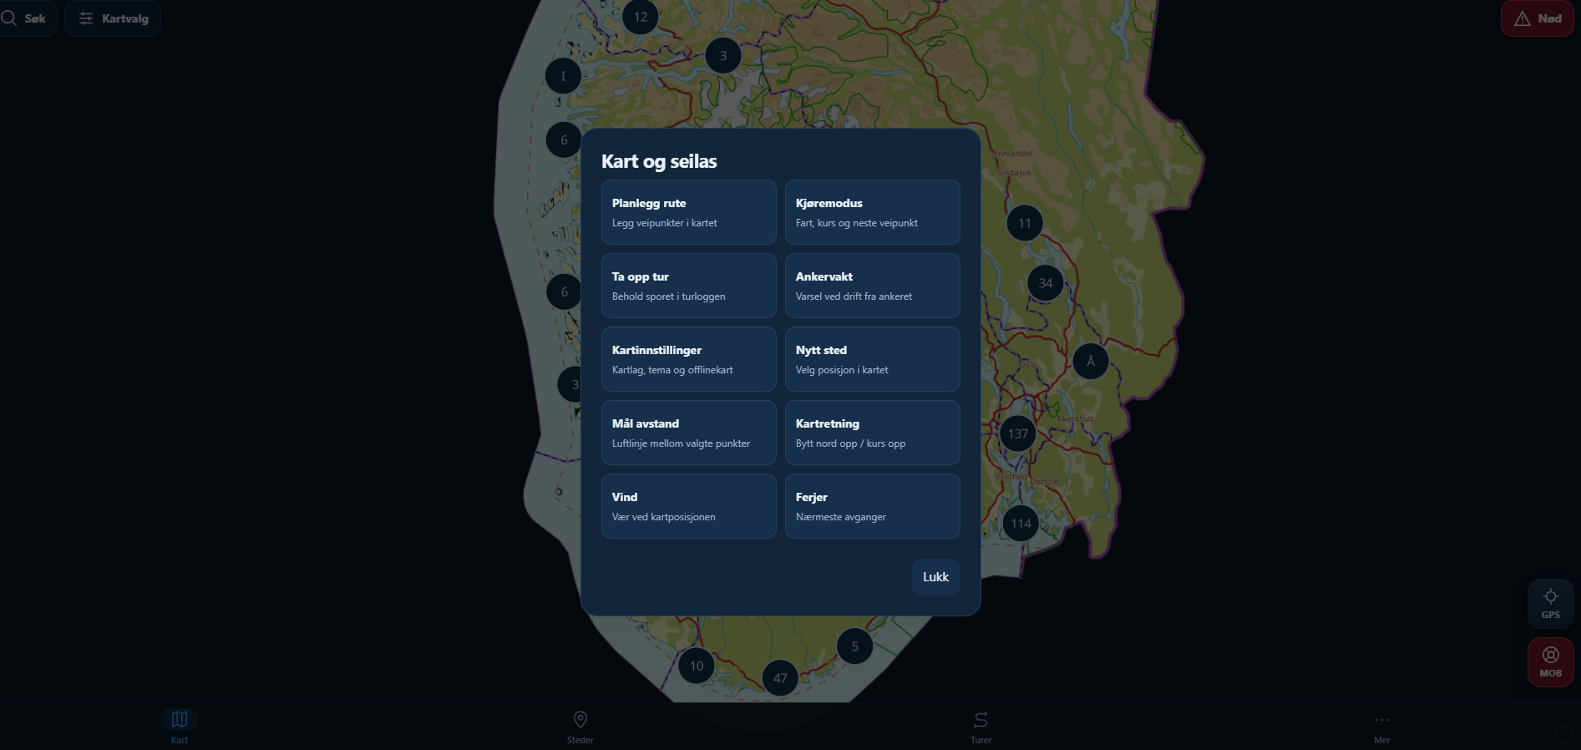Open the Mer tab
This screenshot has height=750, width=1581.
pyautogui.click(x=1382, y=727)
